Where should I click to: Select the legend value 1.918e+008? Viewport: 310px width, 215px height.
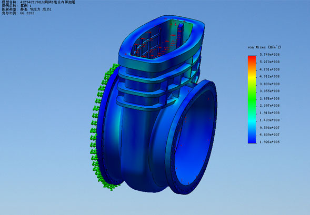[x=269, y=113]
